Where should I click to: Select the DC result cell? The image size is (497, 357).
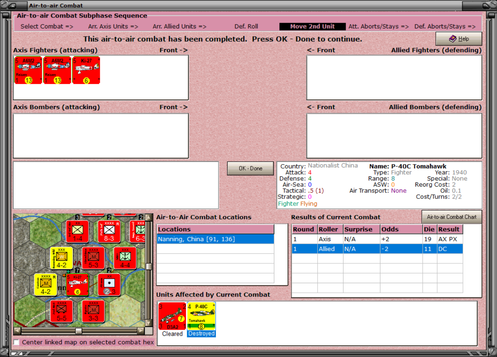(450, 249)
